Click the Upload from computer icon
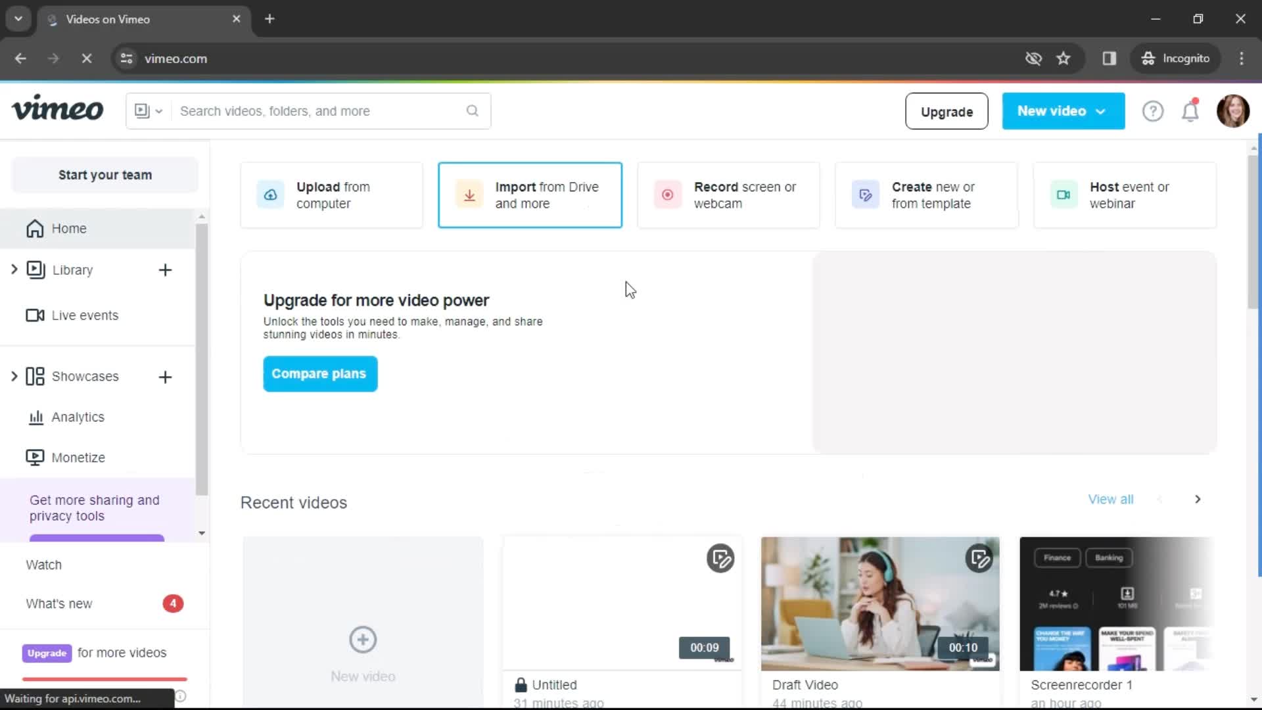Screen dimensions: 1262x710 tap(269, 194)
